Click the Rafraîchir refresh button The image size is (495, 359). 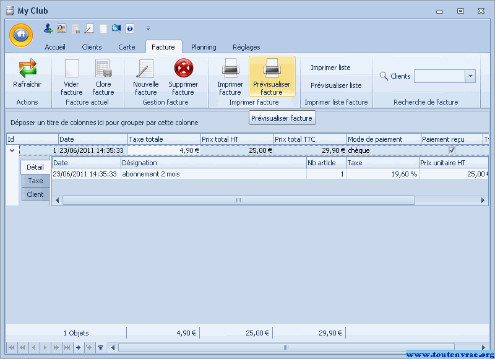pyautogui.click(x=27, y=73)
